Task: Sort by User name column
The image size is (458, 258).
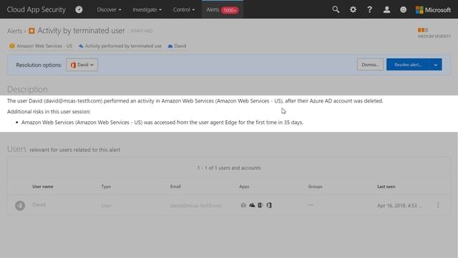Action: point(43,186)
